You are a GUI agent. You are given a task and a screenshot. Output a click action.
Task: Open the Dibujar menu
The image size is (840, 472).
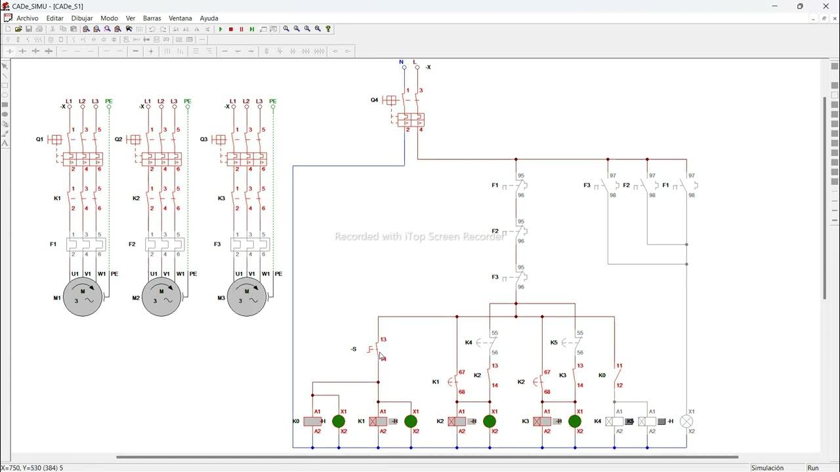click(82, 18)
